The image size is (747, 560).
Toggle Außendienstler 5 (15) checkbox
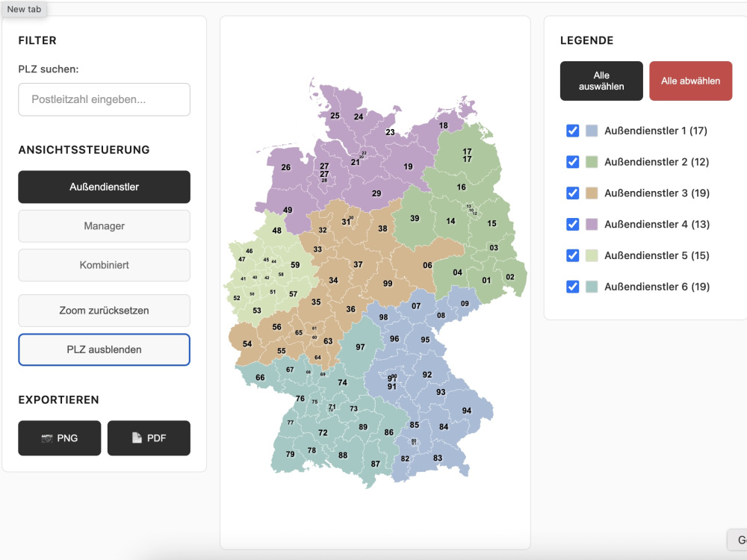(573, 255)
